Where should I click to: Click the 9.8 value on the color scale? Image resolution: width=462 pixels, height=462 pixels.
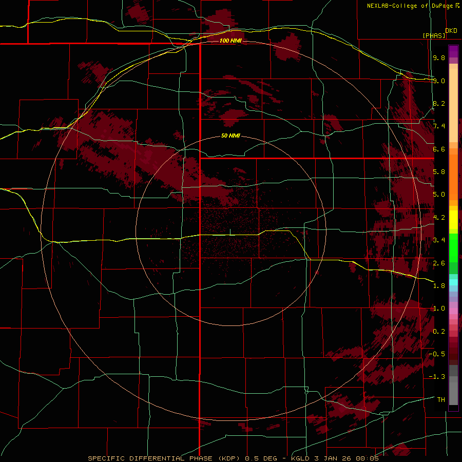tap(439, 57)
